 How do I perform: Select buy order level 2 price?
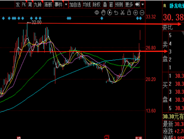pyautogui.click(x=180, y=84)
